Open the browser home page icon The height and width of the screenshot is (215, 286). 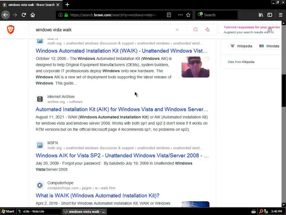pos(33,15)
